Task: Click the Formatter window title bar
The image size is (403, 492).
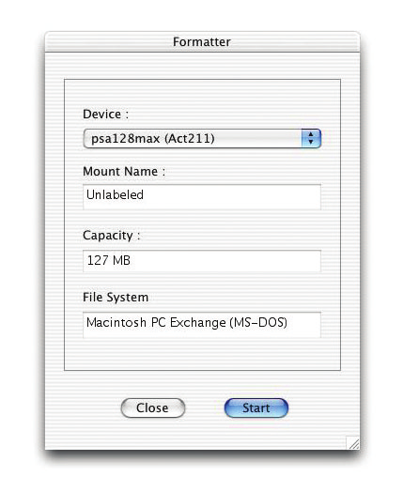Action: coord(202,41)
